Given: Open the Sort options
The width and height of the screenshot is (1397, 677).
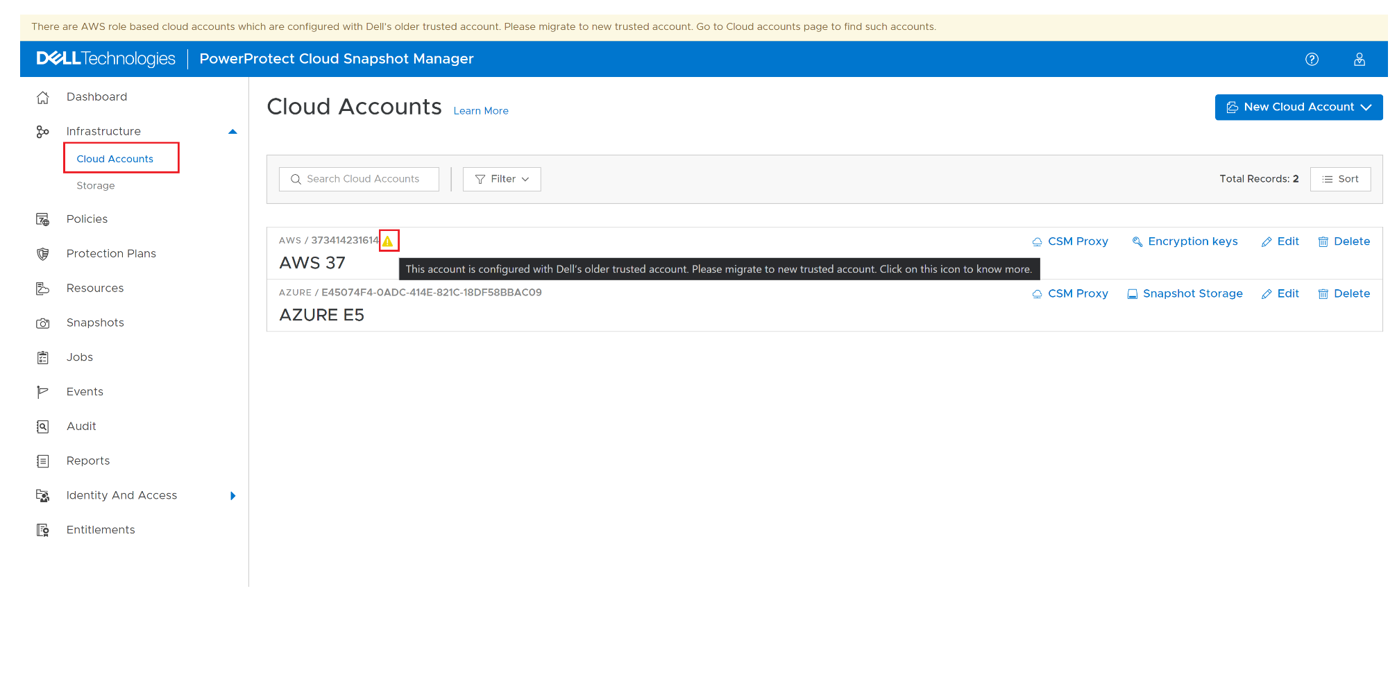Looking at the screenshot, I should [x=1340, y=178].
